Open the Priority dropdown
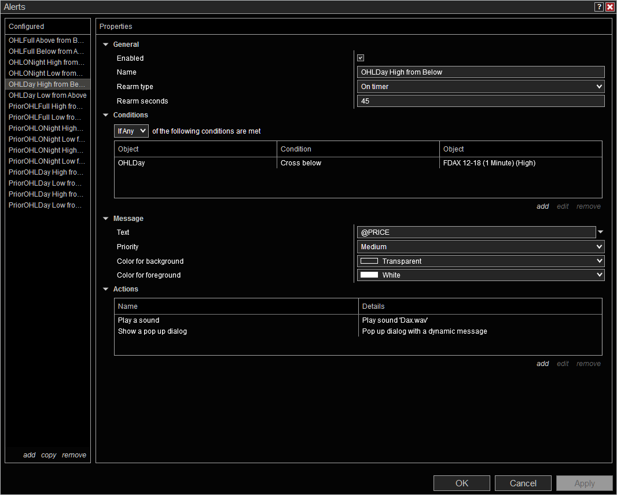 (x=480, y=247)
